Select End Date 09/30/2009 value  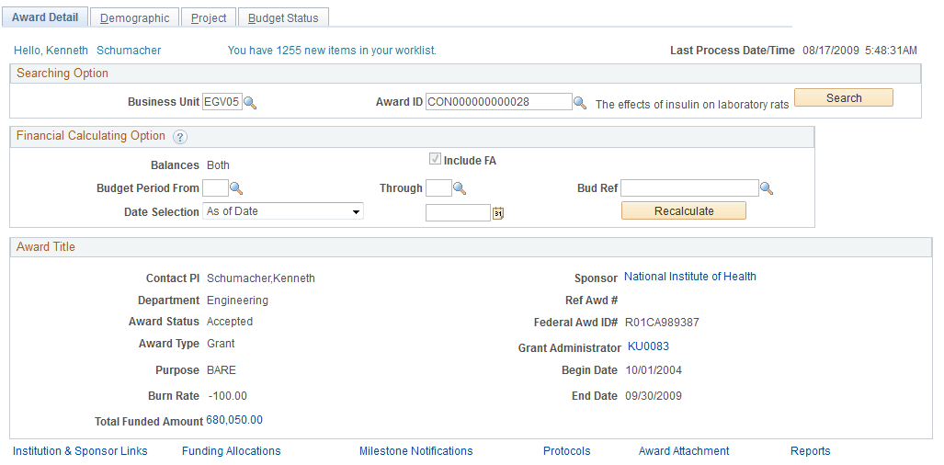(654, 396)
